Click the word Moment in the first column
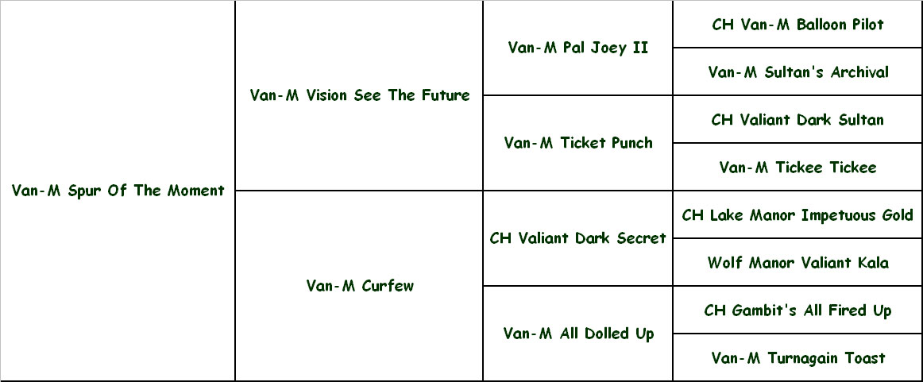The width and height of the screenshot is (923, 382). (x=195, y=191)
